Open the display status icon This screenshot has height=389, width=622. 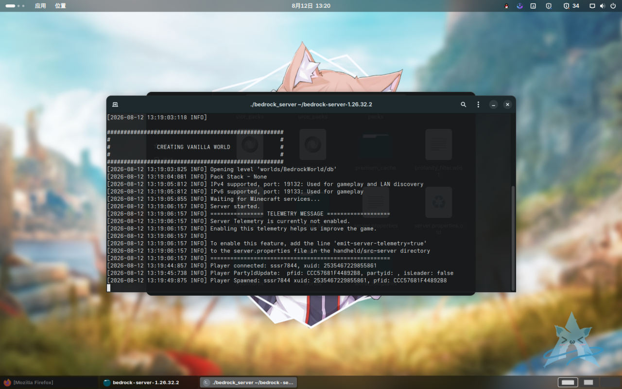(592, 6)
